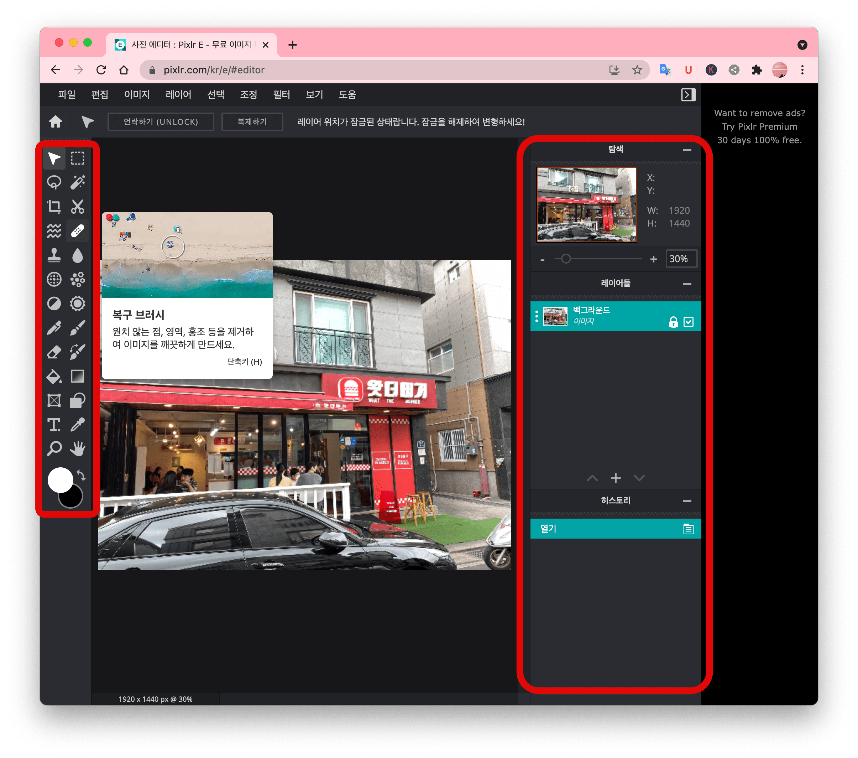
Task: Activate the Paint Bucket fill tool
Action: coord(54,376)
